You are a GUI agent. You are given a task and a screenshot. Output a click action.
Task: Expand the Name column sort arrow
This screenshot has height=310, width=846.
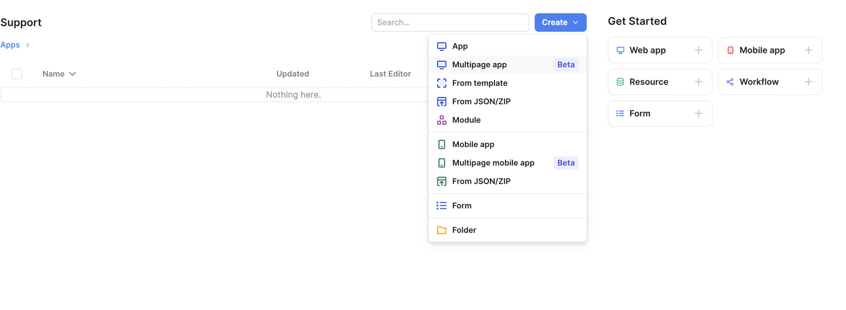[x=72, y=74]
